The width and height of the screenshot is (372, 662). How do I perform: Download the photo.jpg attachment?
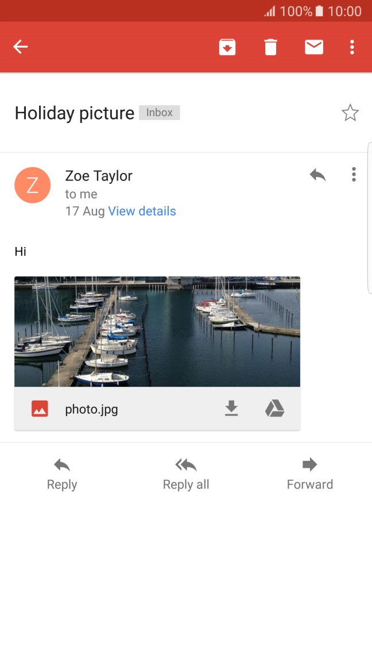pyautogui.click(x=231, y=409)
